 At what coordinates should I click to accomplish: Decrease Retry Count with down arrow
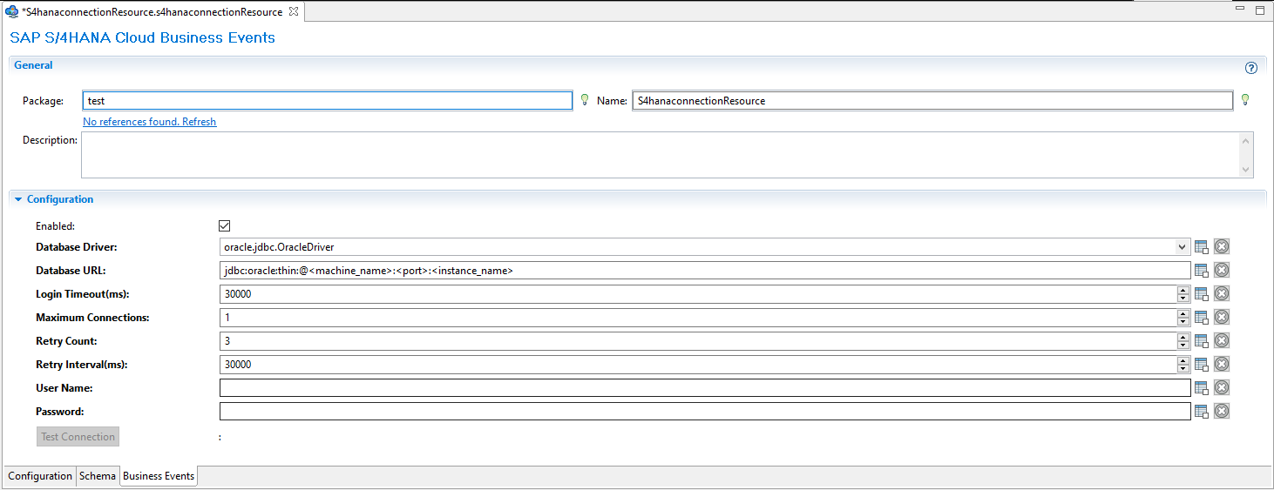point(1183,346)
